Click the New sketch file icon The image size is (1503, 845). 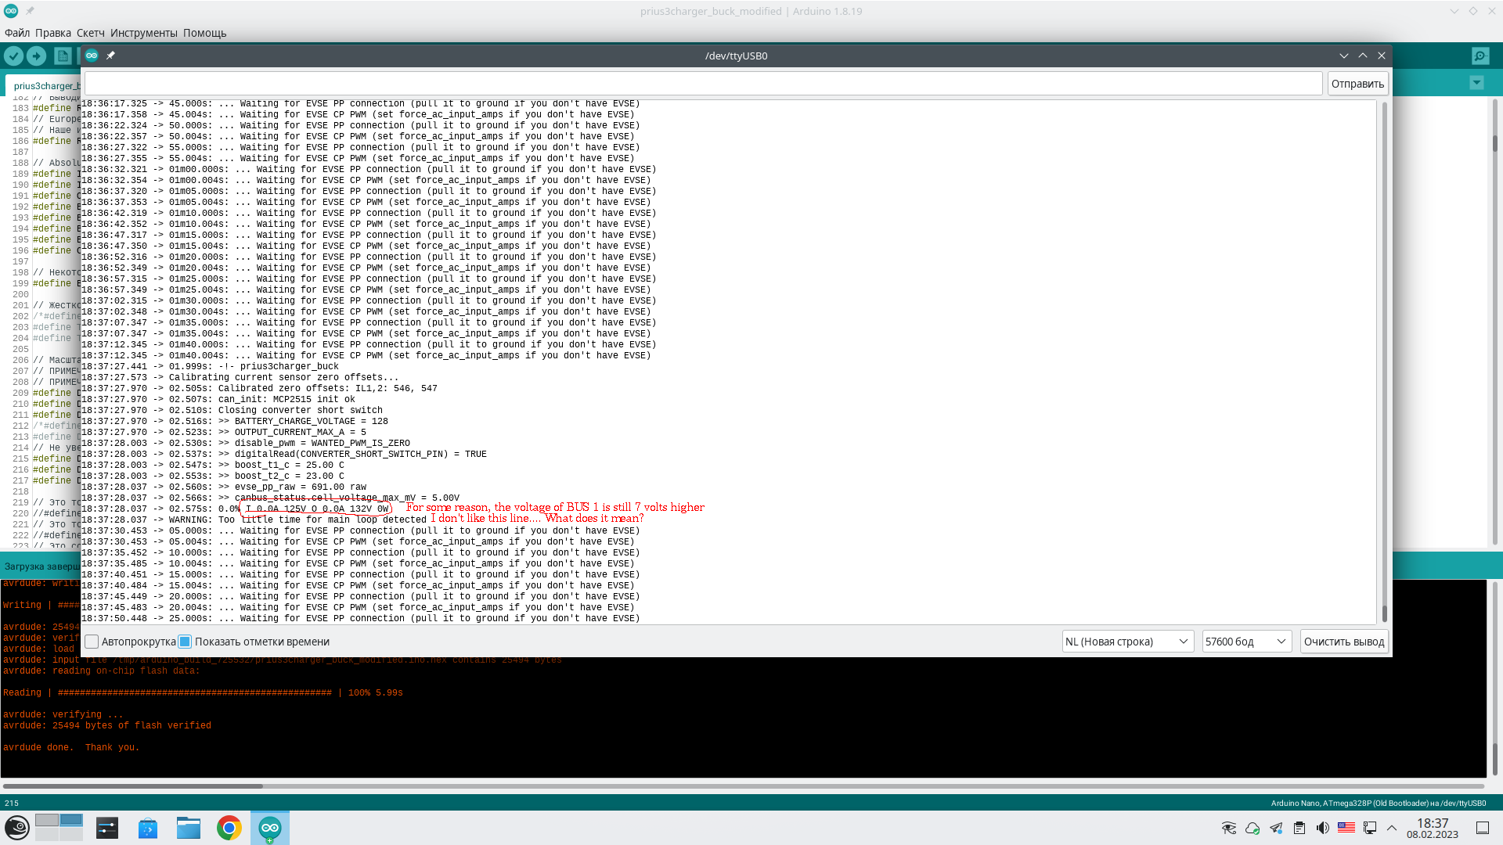coord(63,56)
